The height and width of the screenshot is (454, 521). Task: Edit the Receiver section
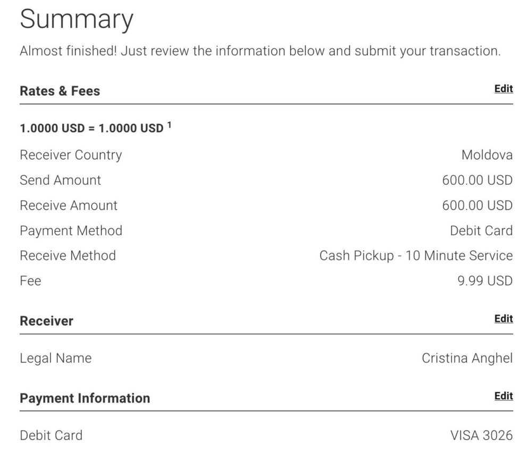(x=503, y=319)
